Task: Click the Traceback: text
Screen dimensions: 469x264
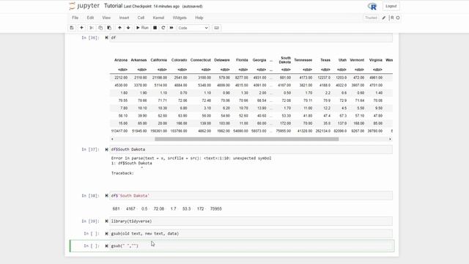Action: tap(122, 173)
